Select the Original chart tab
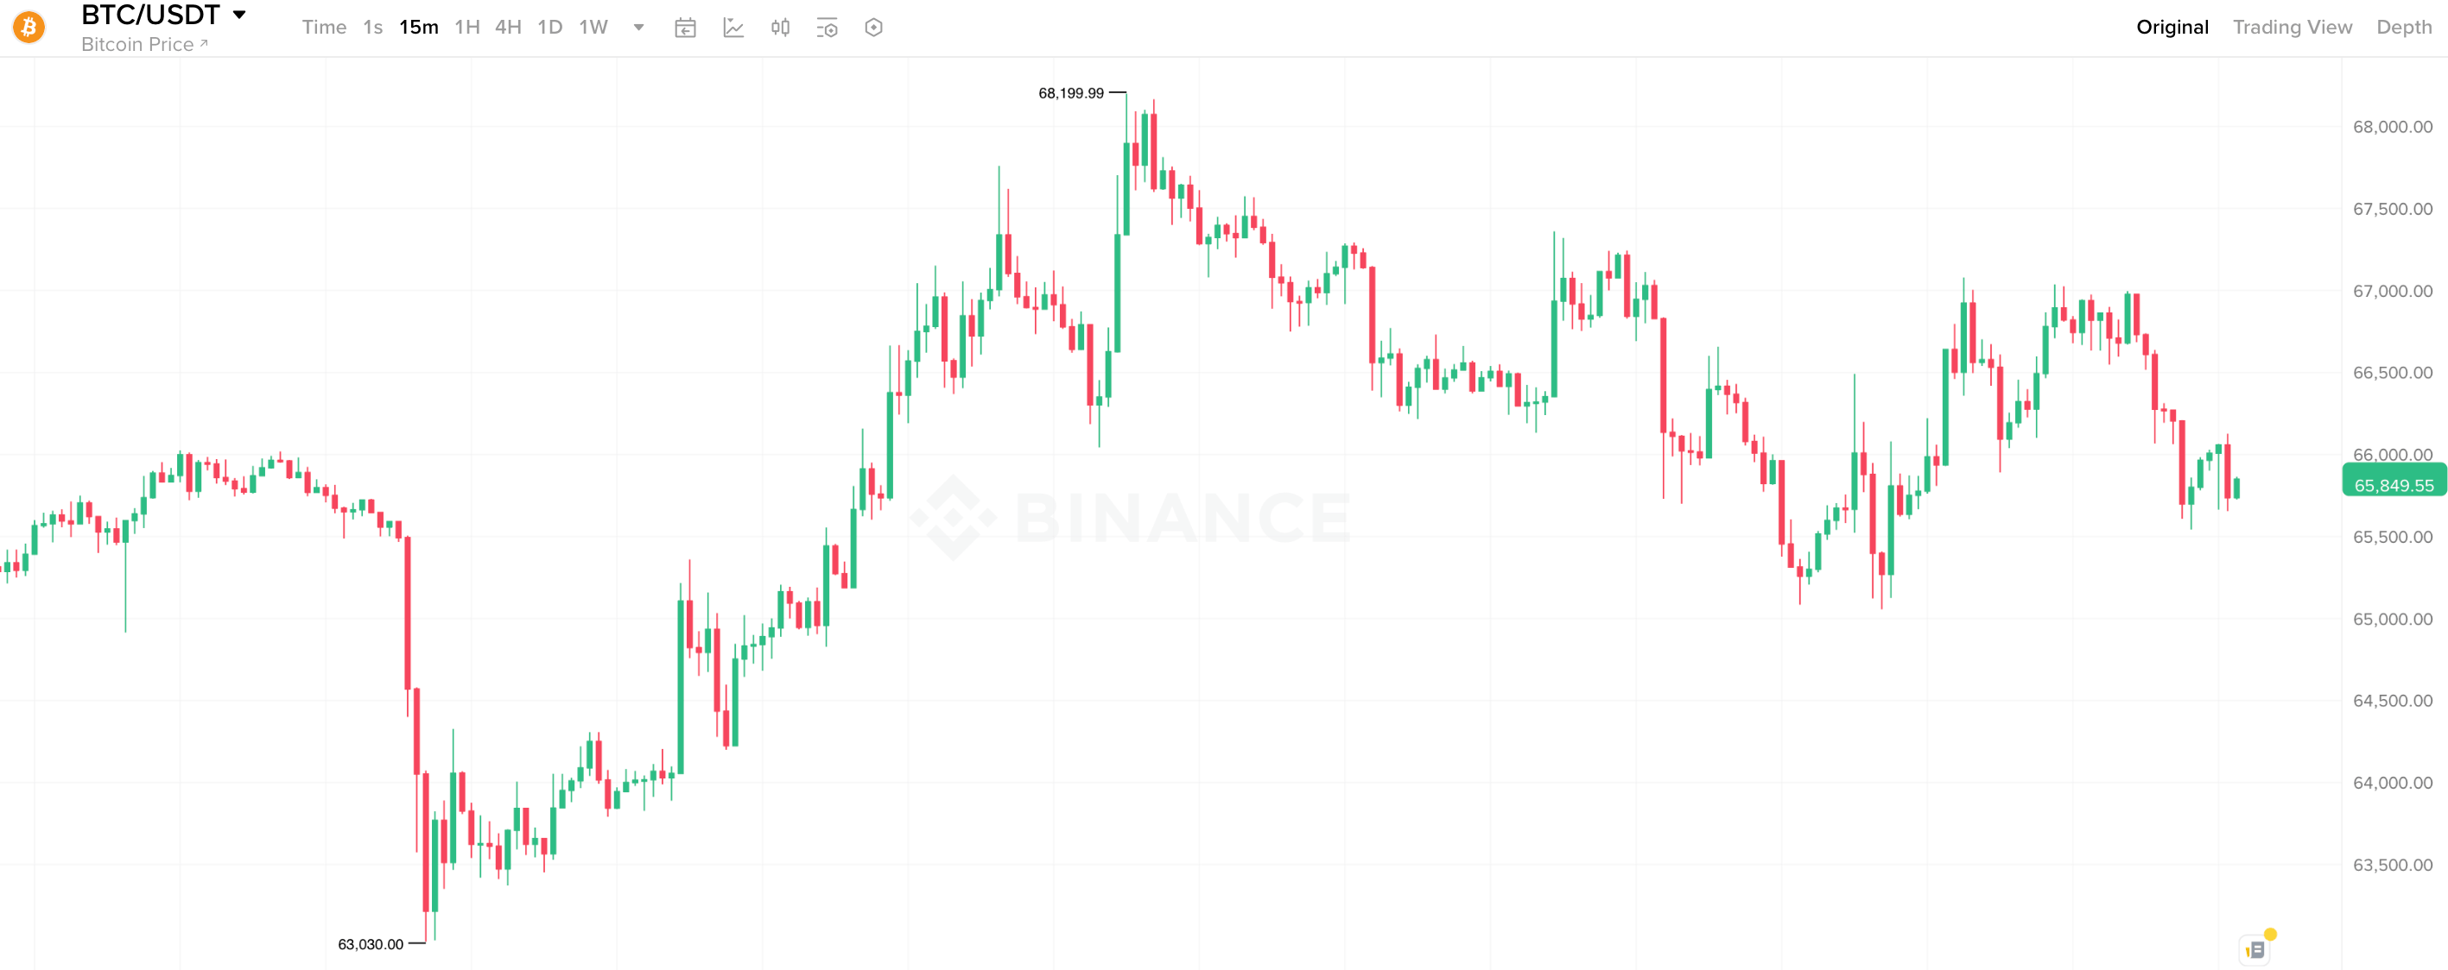Image resolution: width=2448 pixels, height=970 pixels. pos(2172,28)
